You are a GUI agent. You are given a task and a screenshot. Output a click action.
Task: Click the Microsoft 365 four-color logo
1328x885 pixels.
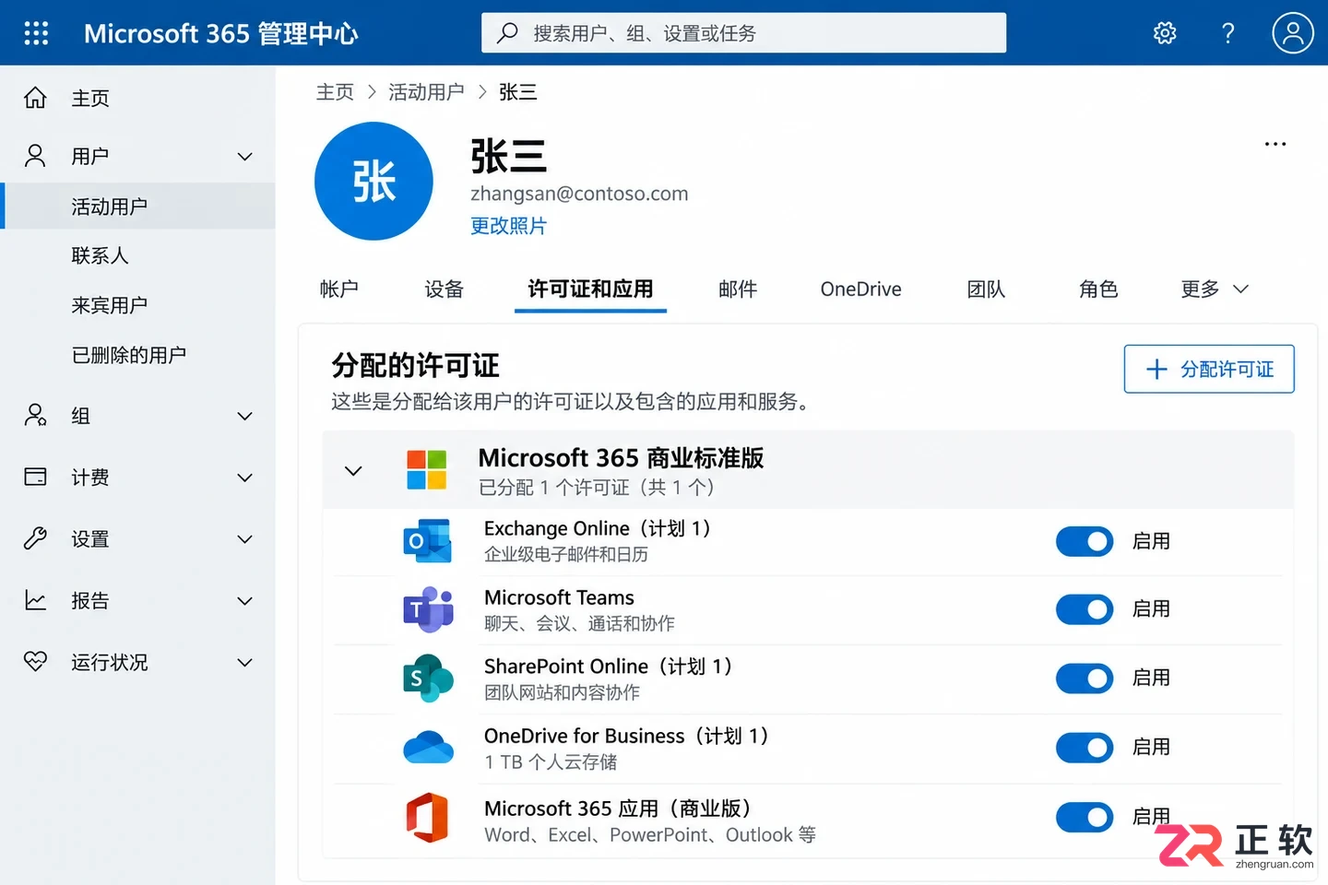[427, 470]
